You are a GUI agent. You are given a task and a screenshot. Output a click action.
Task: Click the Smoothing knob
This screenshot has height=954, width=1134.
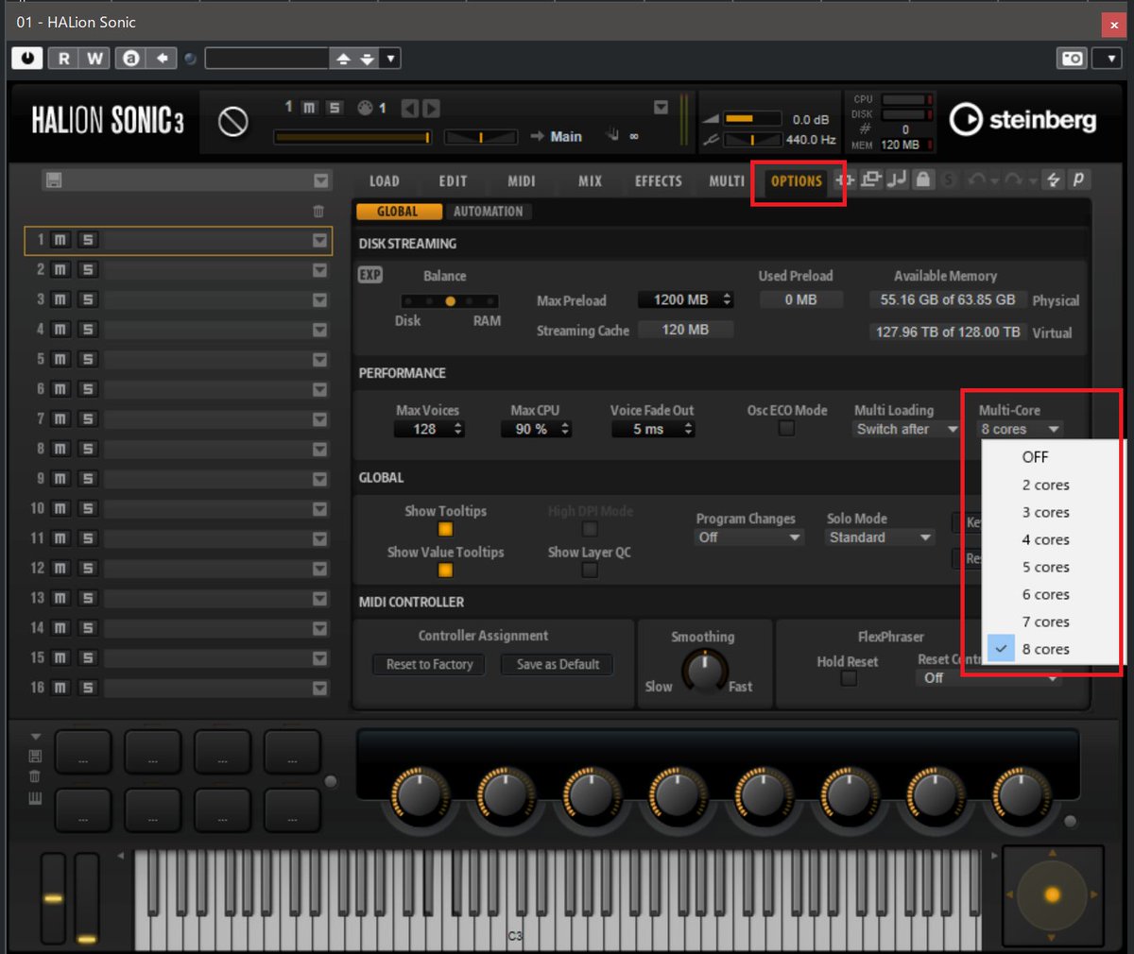[704, 670]
